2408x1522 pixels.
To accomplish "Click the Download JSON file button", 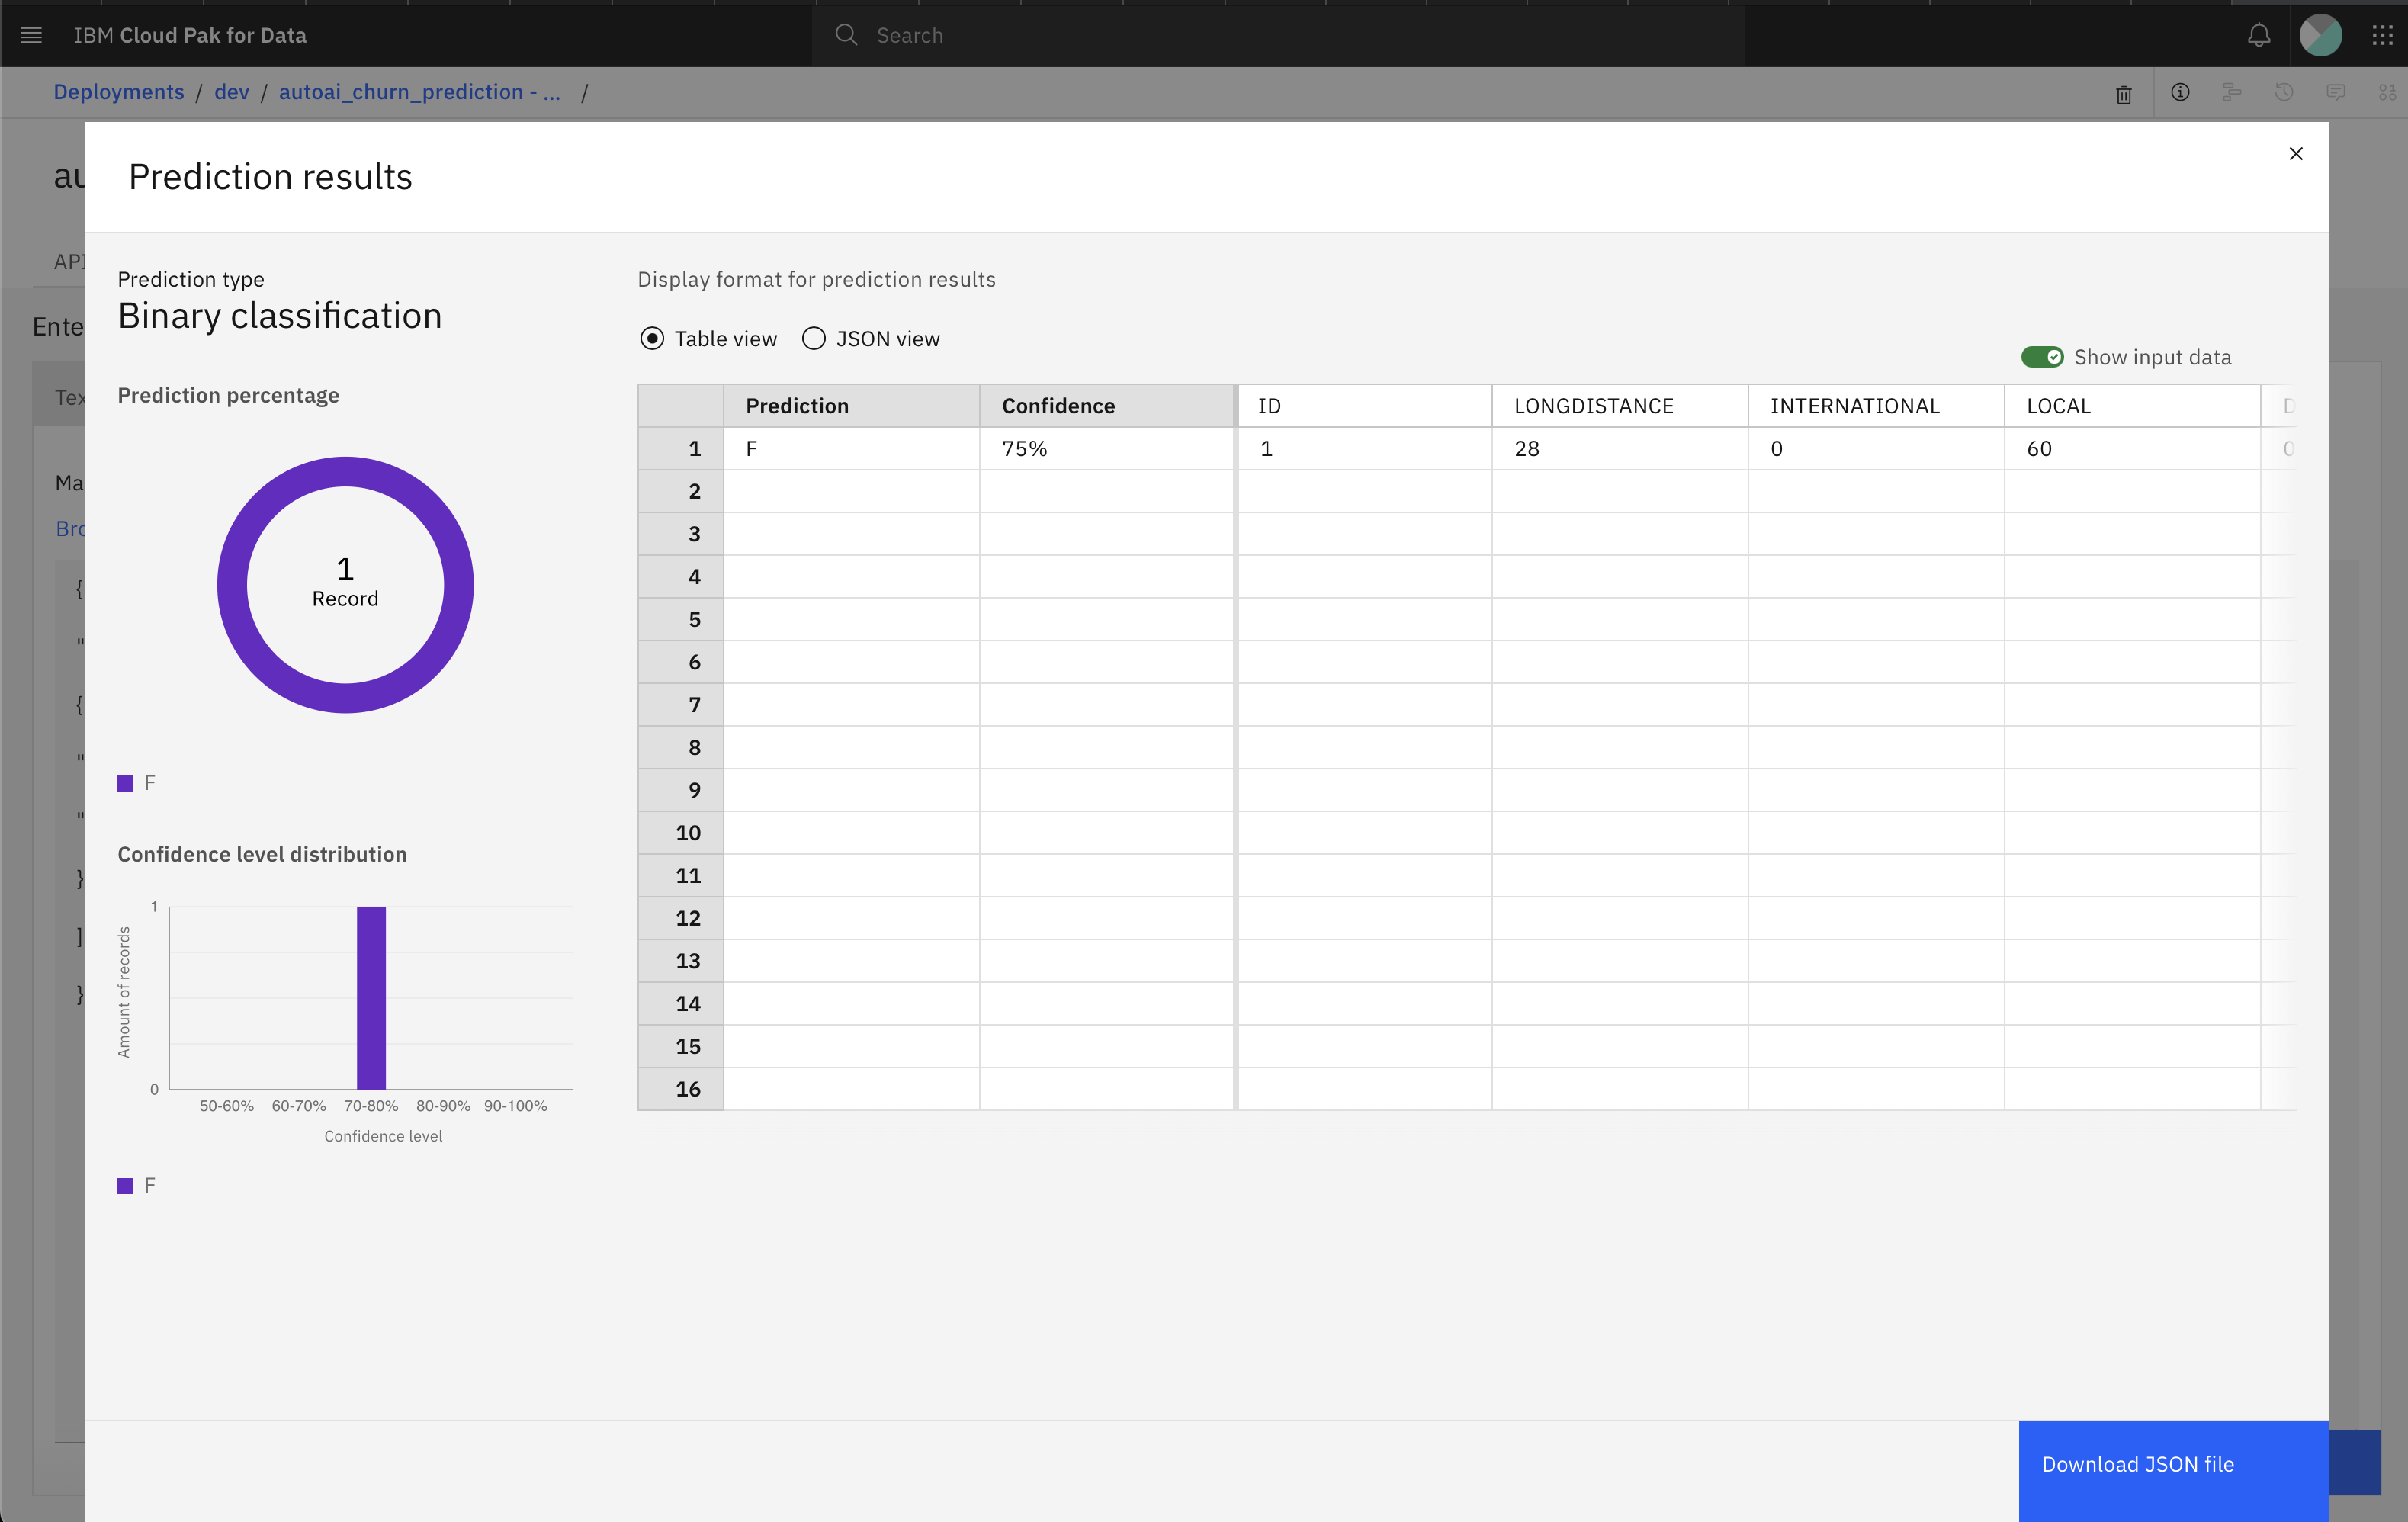I will (x=2138, y=1463).
